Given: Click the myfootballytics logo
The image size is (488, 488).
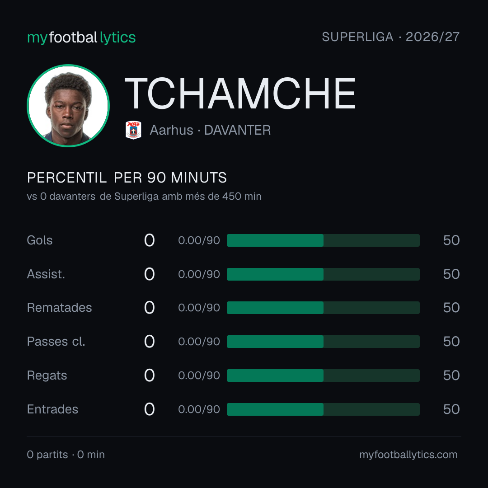Looking at the screenshot, I should click(x=81, y=38).
